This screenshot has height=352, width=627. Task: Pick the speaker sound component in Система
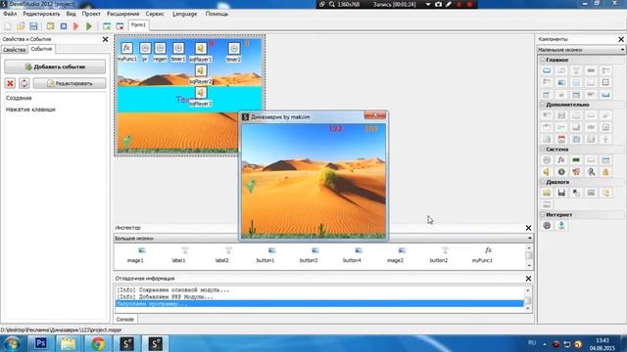547,172
